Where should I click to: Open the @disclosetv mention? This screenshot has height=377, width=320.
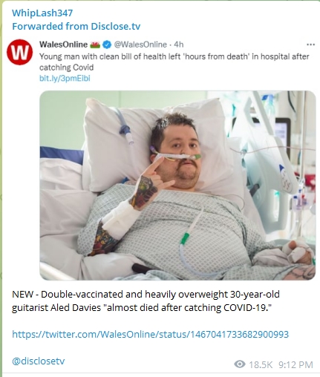pyautogui.click(x=39, y=361)
